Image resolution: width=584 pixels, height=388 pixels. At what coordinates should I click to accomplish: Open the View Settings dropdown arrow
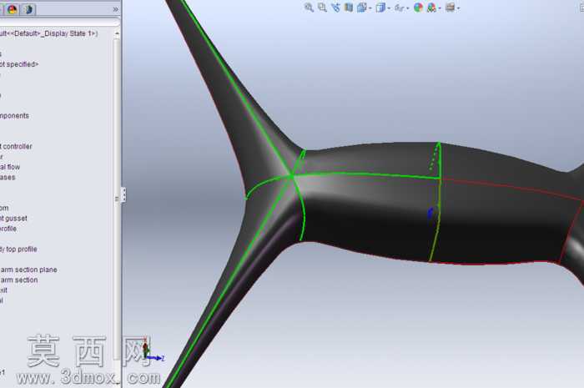point(458,8)
